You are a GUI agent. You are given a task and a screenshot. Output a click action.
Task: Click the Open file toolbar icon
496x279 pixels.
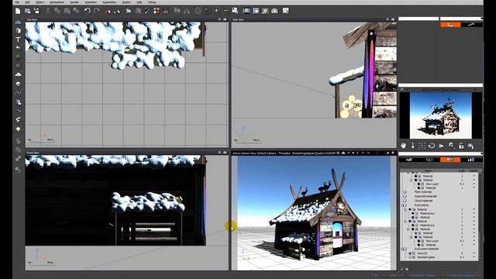[x=28, y=11]
